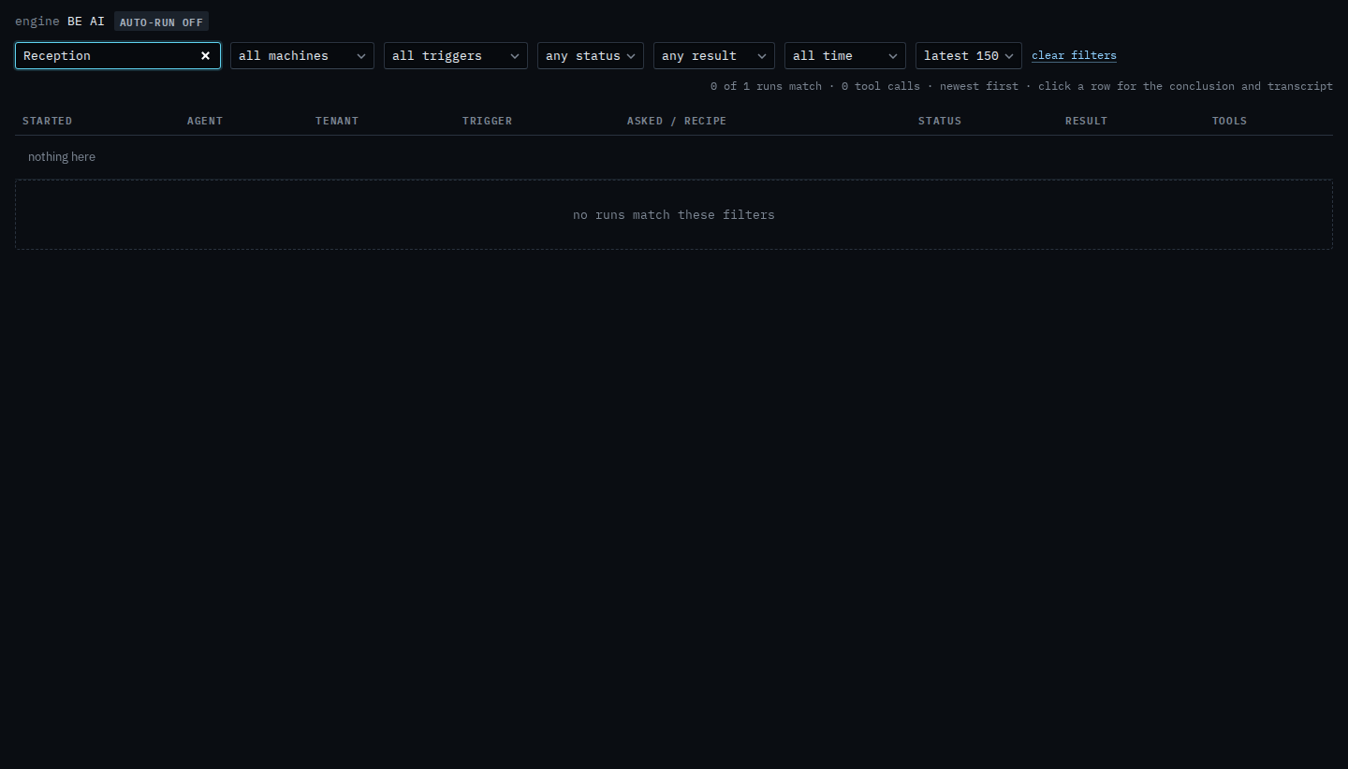Click the clear filters link
The height and width of the screenshot is (769, 1348).
click(x=1074, y=56)
